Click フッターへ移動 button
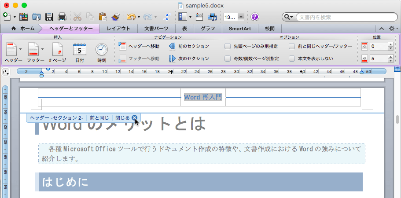Viewport: 401px width, 198px height. pyautogui.click(x=139, y=59)
